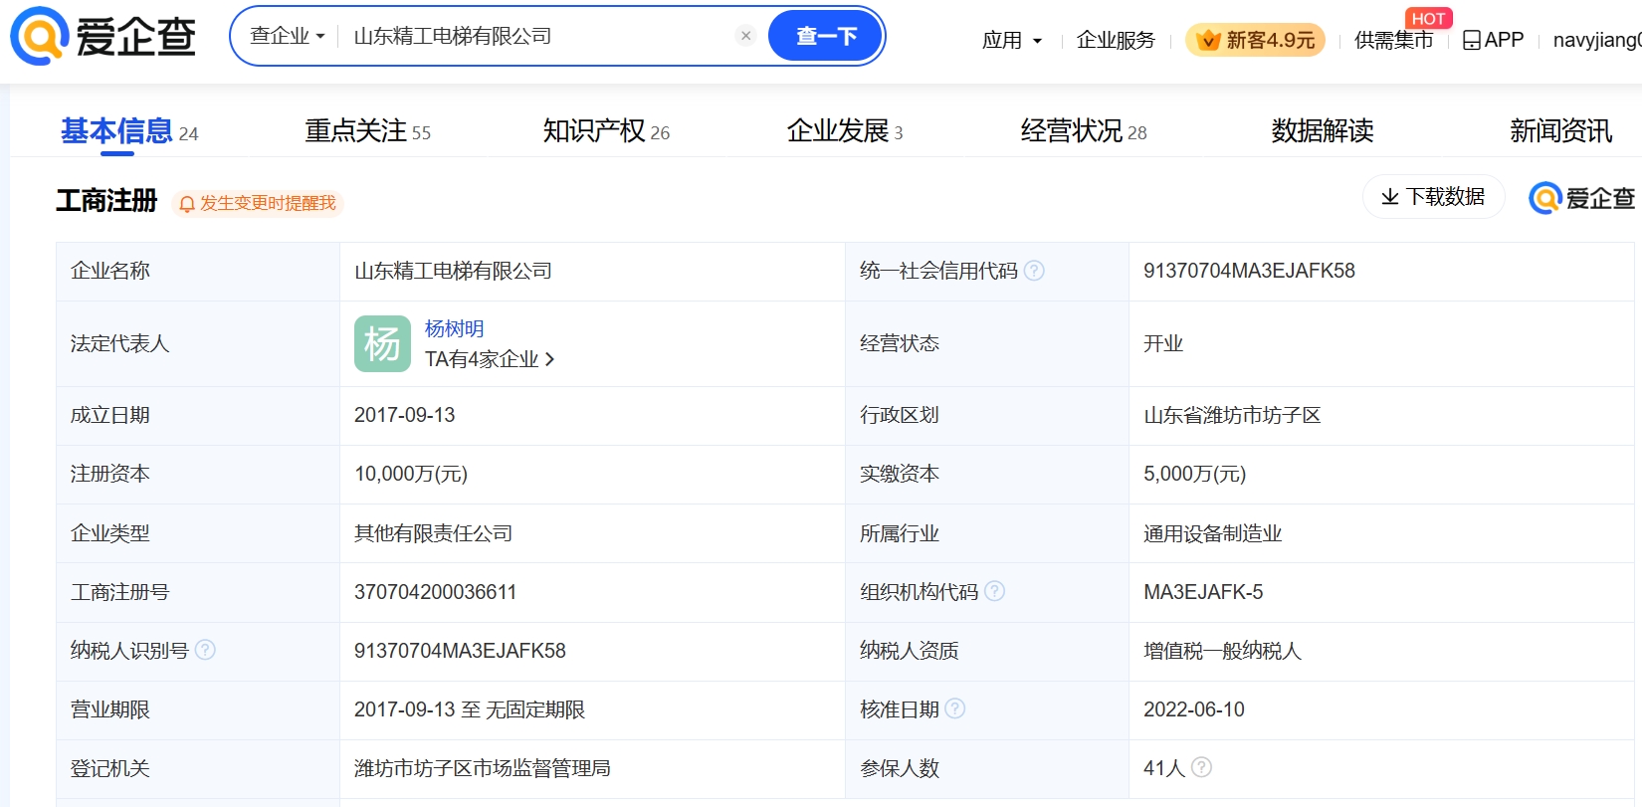Open the navyjiang user account menu
This screenshot has width=1642, height=807.
point(1596,40)
